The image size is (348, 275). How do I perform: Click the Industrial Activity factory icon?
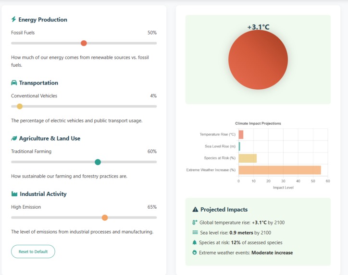click(14, 194)
